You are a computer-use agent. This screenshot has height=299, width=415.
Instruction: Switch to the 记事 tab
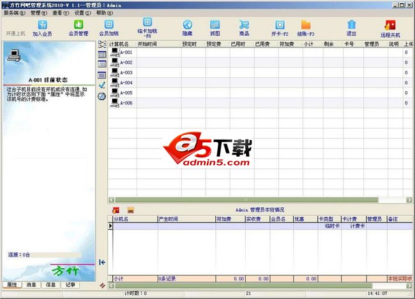point(70,285)
